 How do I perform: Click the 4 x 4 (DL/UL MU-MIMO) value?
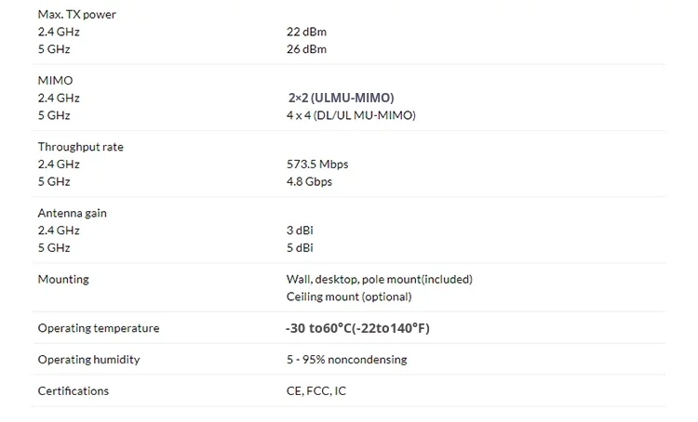(x=351, y=115)
